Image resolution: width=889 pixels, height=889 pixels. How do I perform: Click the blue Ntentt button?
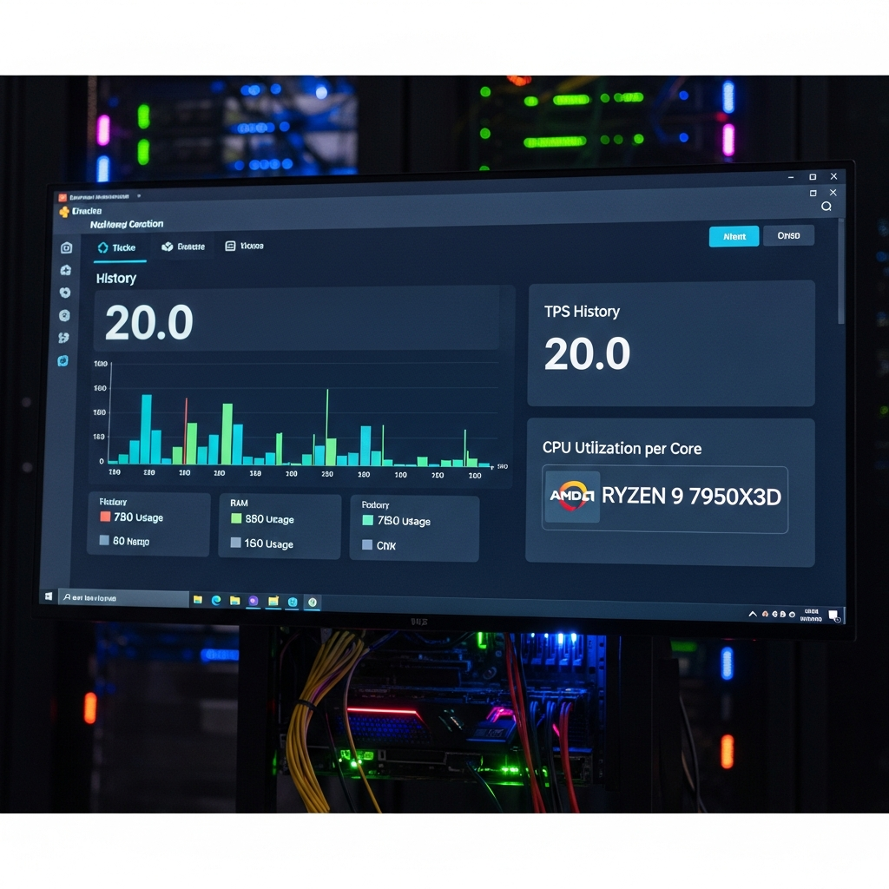[x=734, y=236]
